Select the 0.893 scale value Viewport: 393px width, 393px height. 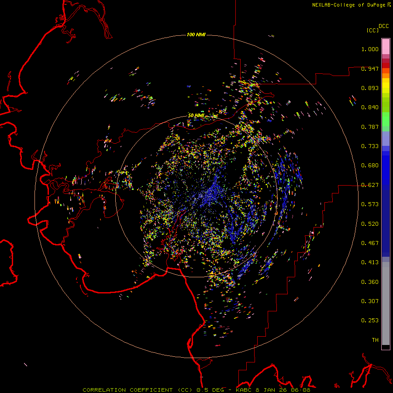[370, 88]
